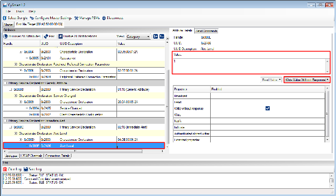Open the View Category dropdown
Image resolution: width=336 pixels, height=196 pixels.
(138, 37)
